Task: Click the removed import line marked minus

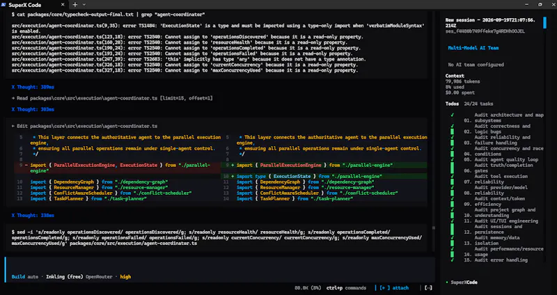Action: (118, 168)
